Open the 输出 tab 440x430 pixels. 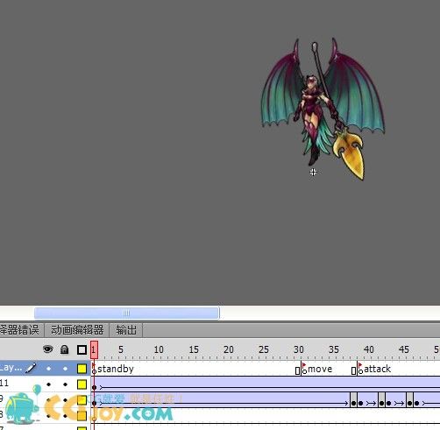point(126,330)
